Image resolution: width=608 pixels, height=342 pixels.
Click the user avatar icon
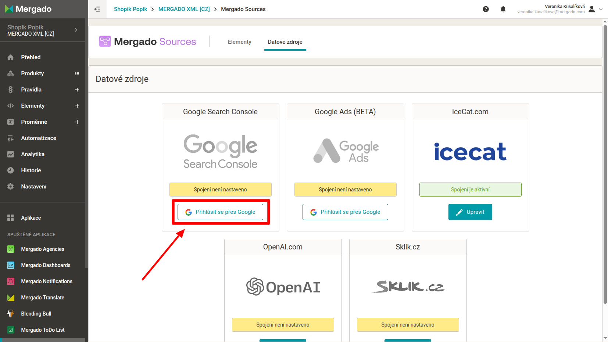[591, 9]
